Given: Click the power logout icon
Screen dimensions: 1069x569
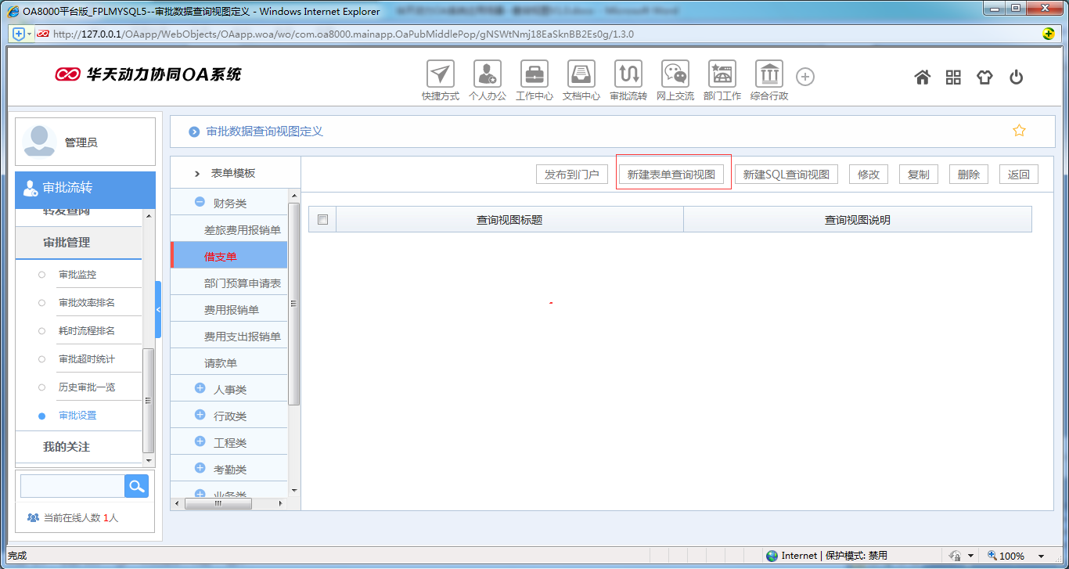Looking at the screenshot, I should (x=1016, y=77).
